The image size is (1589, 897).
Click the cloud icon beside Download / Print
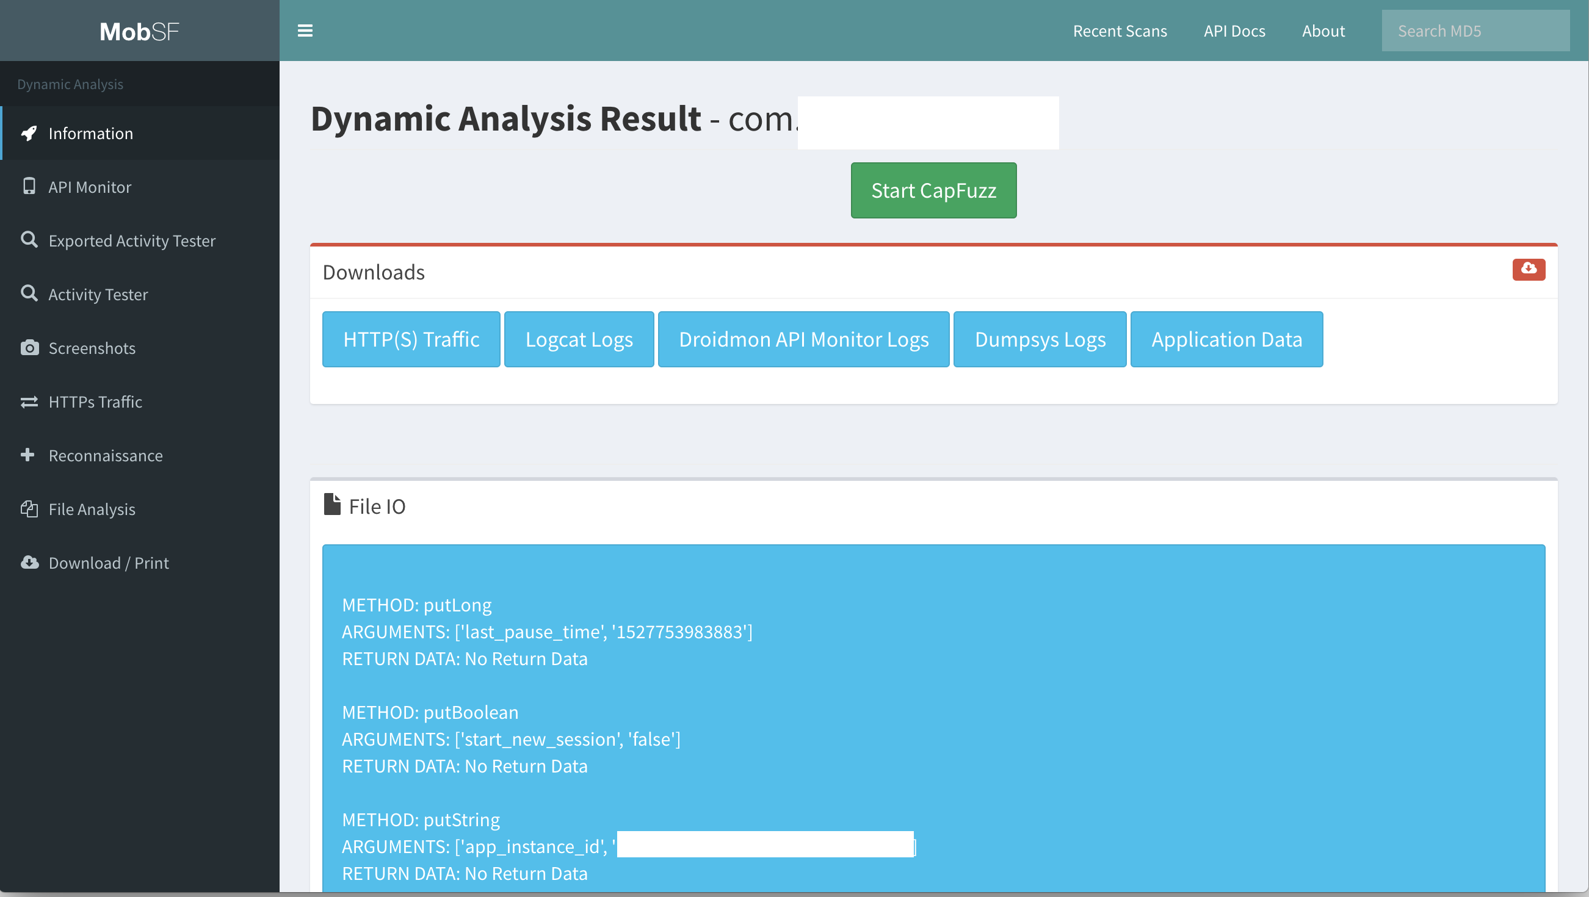[29, 562]
